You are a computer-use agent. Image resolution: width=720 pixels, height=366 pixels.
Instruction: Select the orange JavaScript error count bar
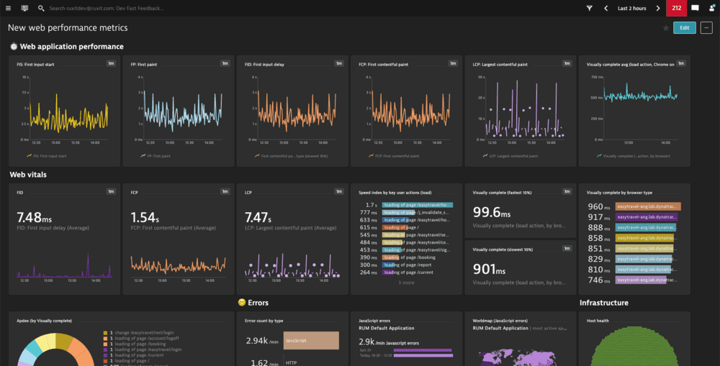click(311, 340)
